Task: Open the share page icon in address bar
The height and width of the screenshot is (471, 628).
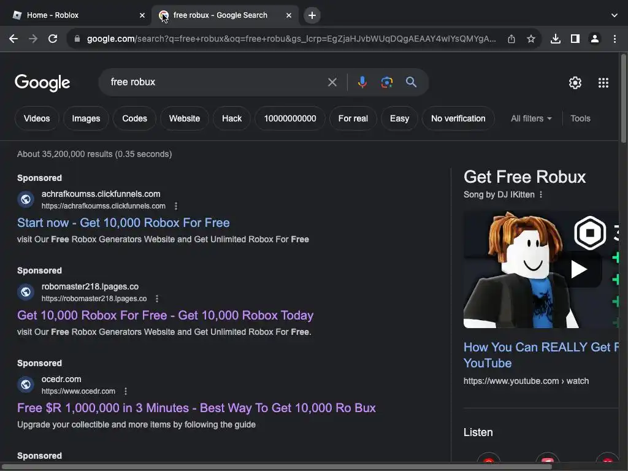Action: 511,39
